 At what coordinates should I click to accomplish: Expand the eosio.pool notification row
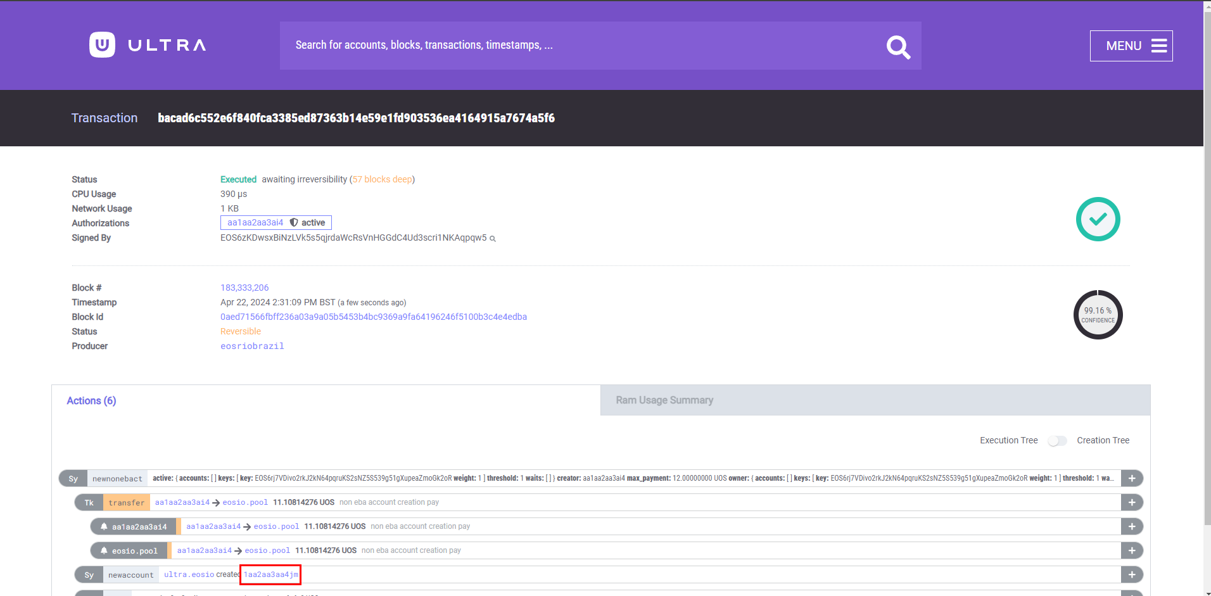[1132, 550]
